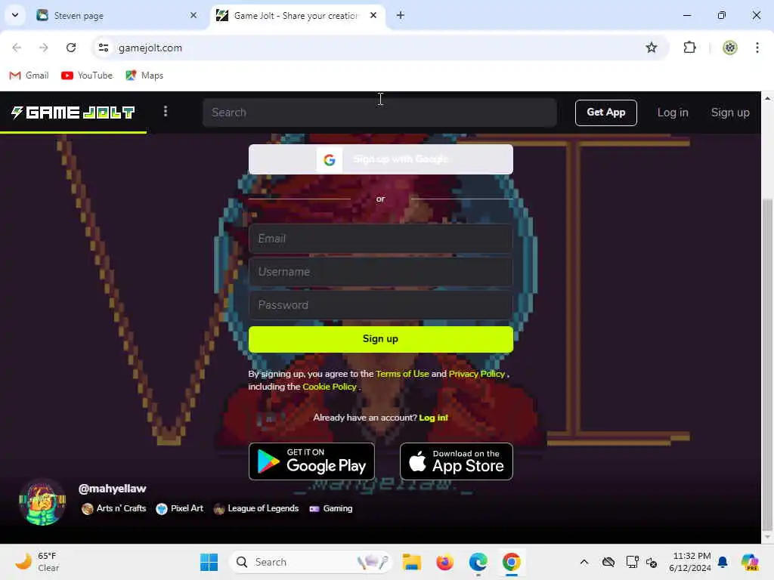Reload the current page

click(71, 48)
